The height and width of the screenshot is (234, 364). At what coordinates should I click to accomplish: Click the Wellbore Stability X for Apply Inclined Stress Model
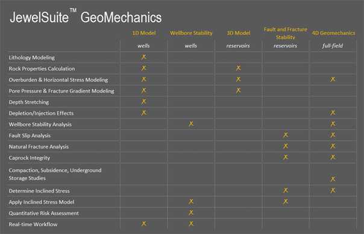(191, 202)
